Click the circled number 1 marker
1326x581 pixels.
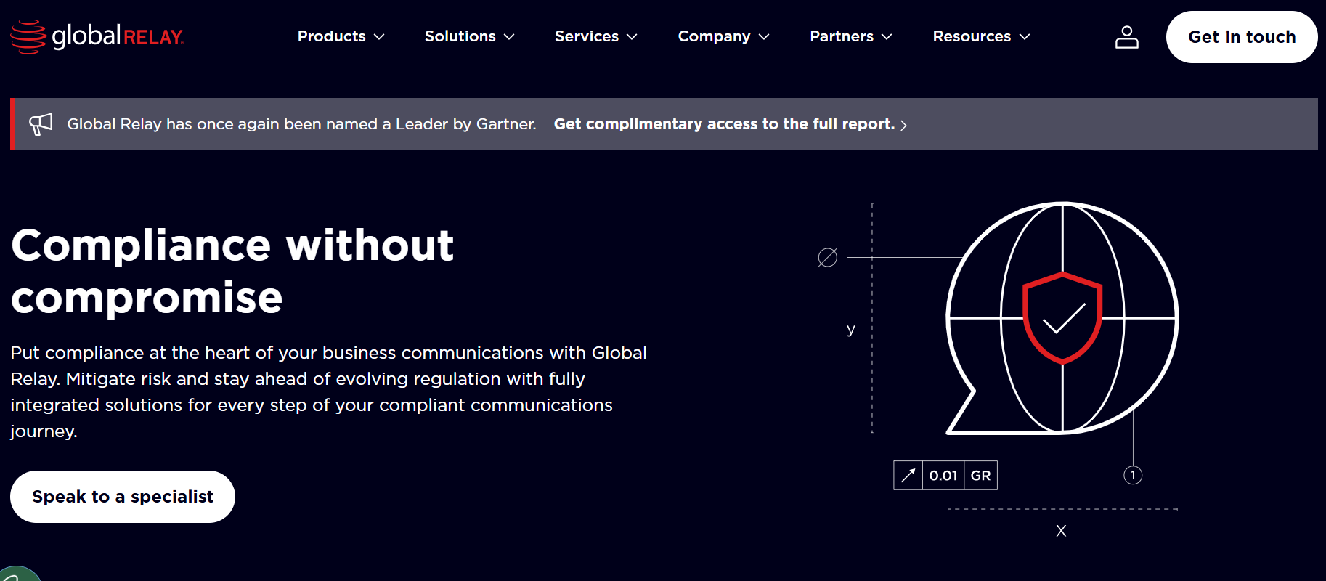[1133, 475]
